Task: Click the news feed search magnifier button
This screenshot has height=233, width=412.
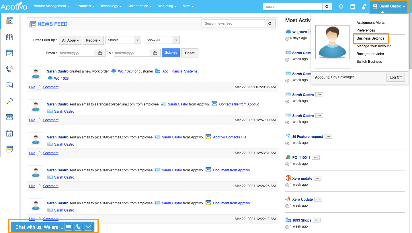Action: [x=270, y=24]
